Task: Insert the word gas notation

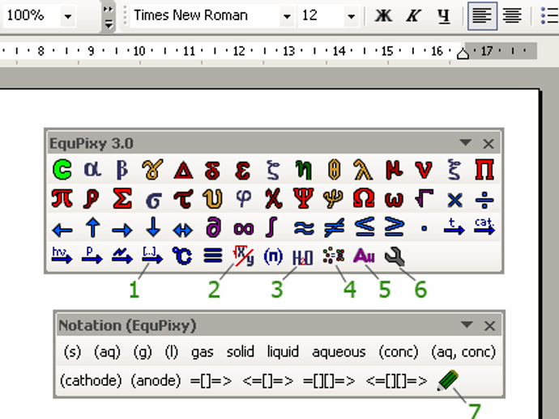Action: [x=203, y=352]
